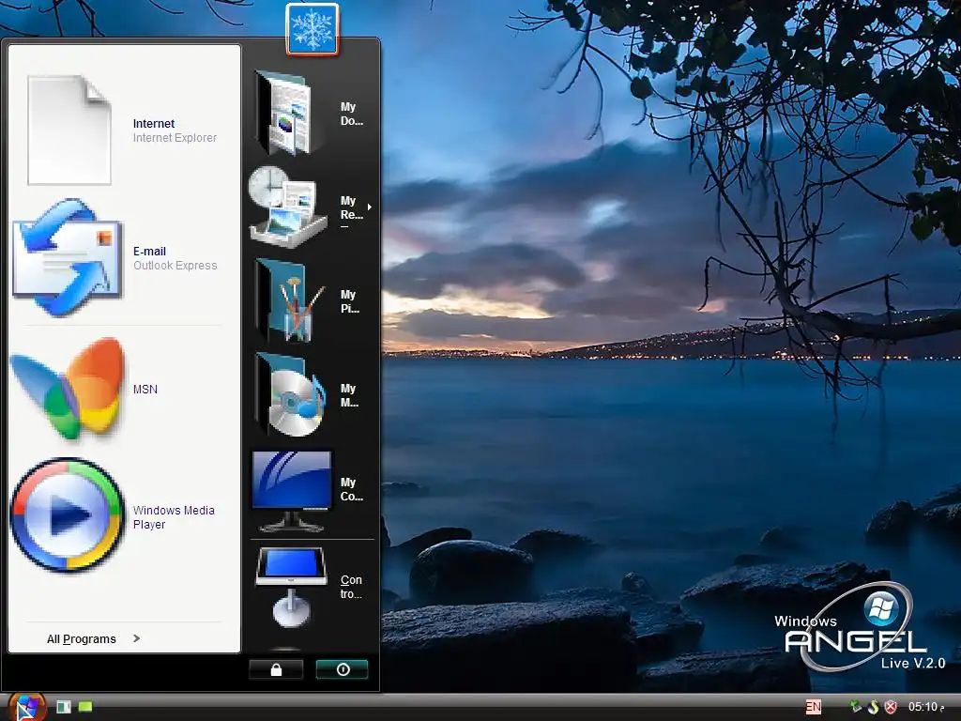Open the My Computer monitor icon

(x=292, y=490)
